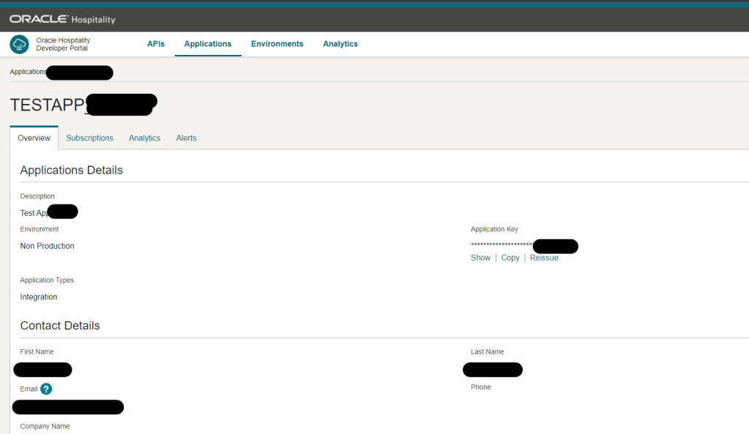Switch to the application's Analytics tab
This screenshot has width=749, height=434.
[144, 138]
